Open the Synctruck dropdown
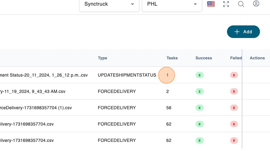The width and height of the screenshot is (270, 151). point(109,4)
